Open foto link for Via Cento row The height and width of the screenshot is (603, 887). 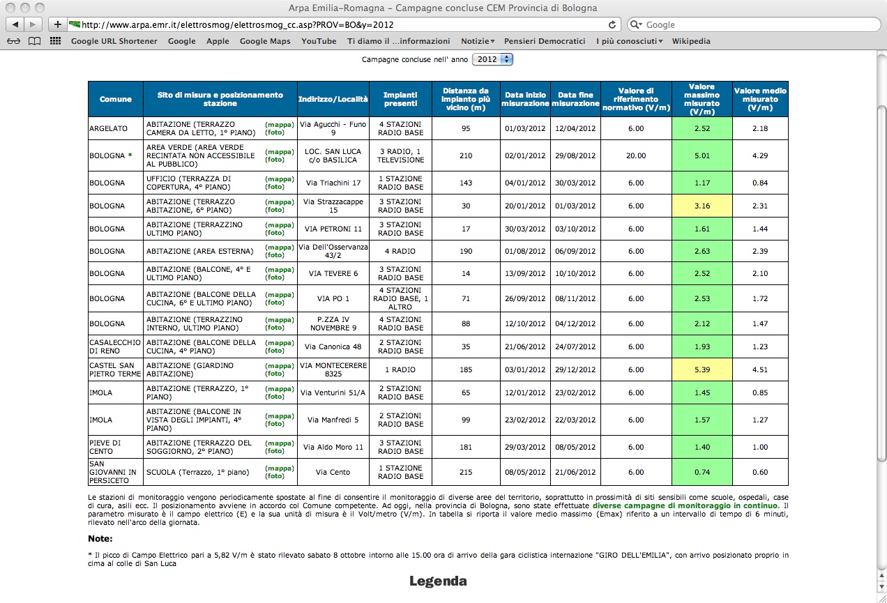(x=275, y=476)
